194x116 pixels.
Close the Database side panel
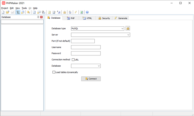[41, 17]
